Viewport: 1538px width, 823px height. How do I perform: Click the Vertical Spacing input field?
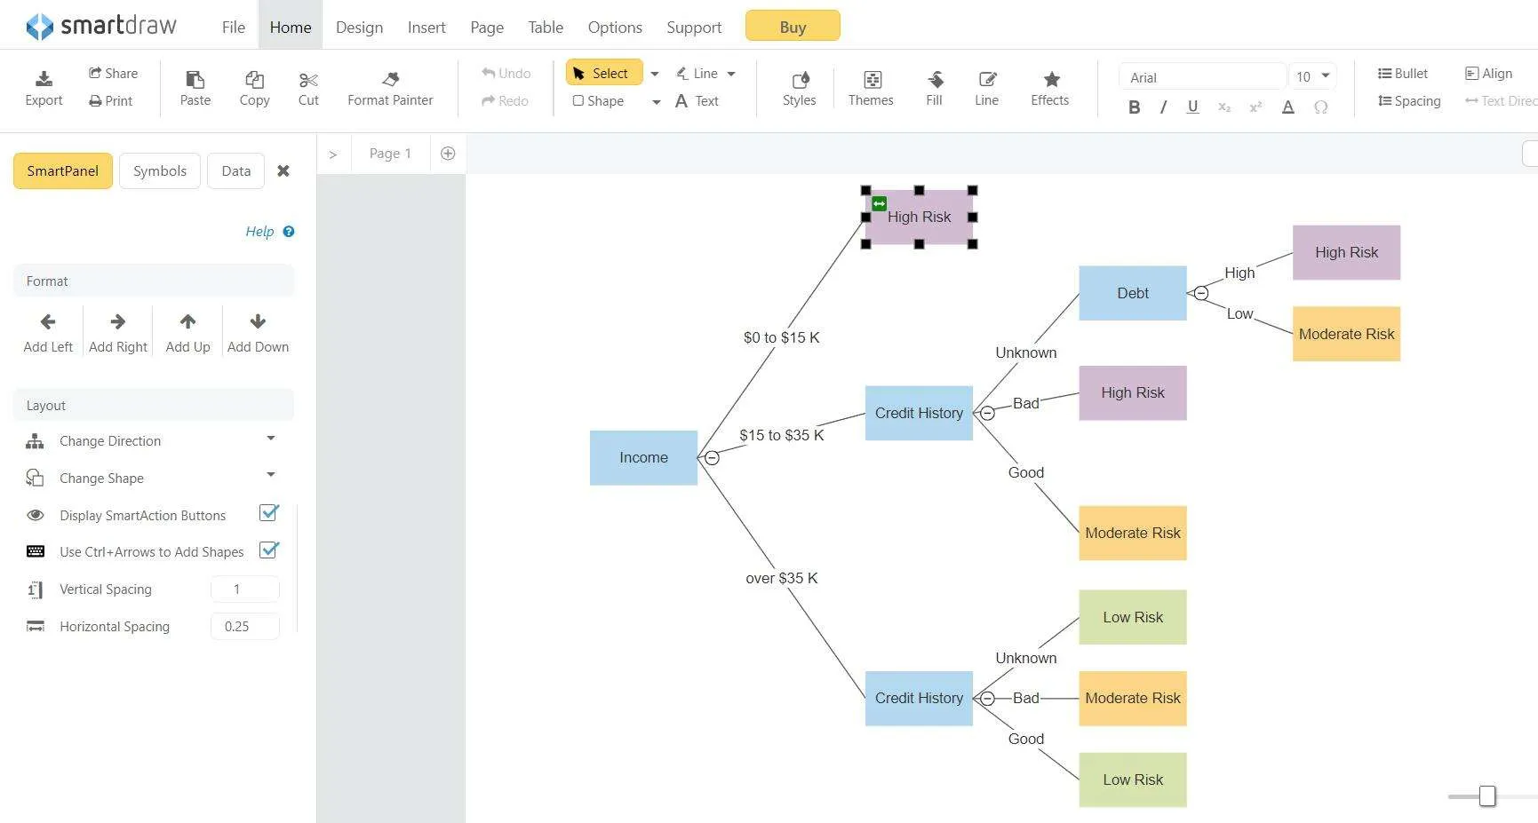(x=244, y=589)
